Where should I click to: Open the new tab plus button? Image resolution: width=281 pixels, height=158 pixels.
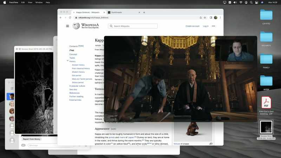144,12
